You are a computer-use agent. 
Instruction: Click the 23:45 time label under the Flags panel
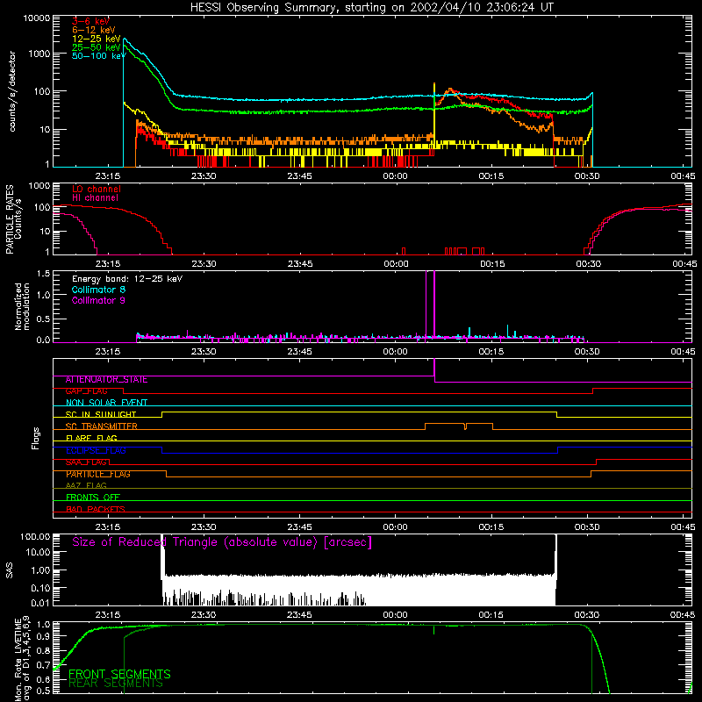point(299,527)
